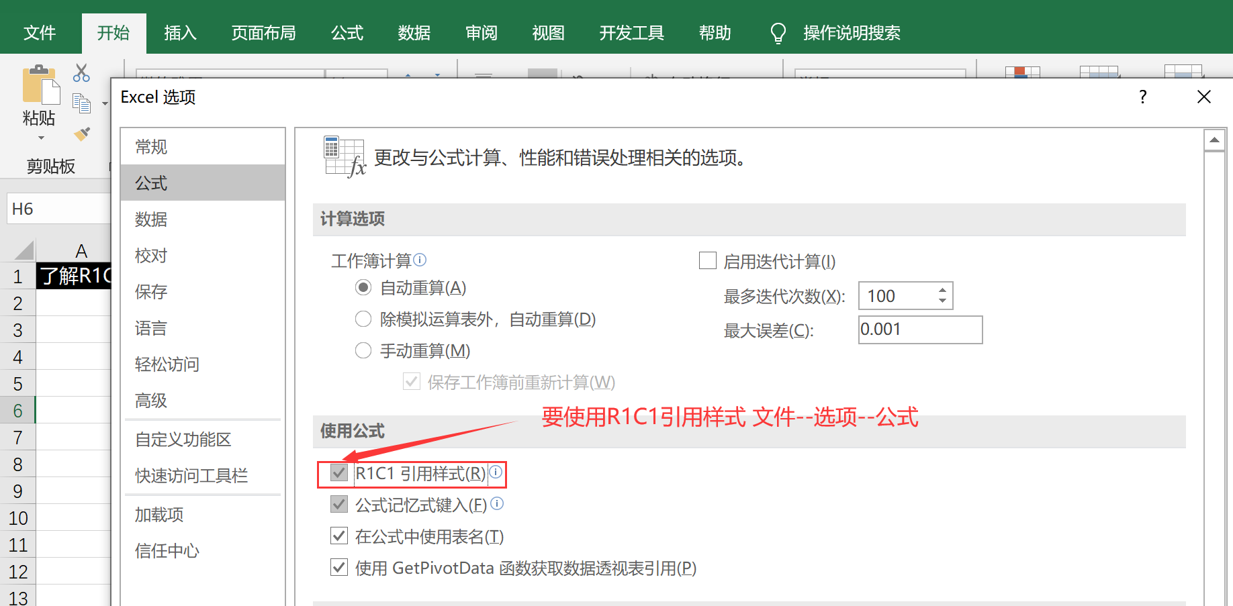Screen dimensions: 1233x606
Task: Uncheck 在公式中使用表名
Action: 338,536
